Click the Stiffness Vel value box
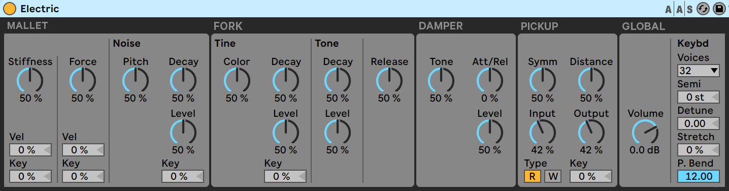729x191 pixels. pos(30,150)
